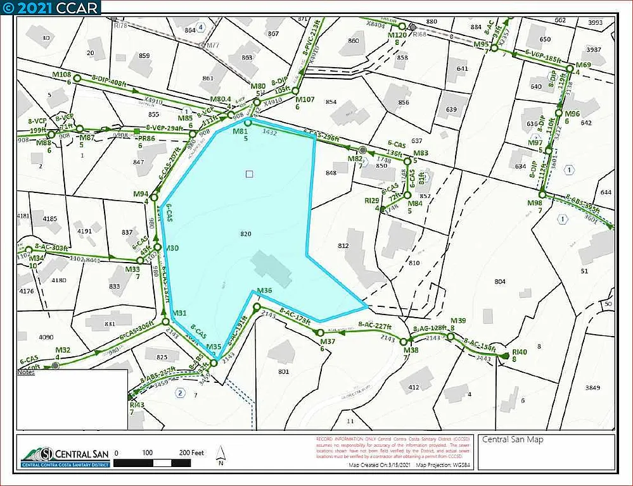The height and width of the screenshot is (486, 633).
Task: Click the north arrow symbol
Action: click(x=221, y=454)
